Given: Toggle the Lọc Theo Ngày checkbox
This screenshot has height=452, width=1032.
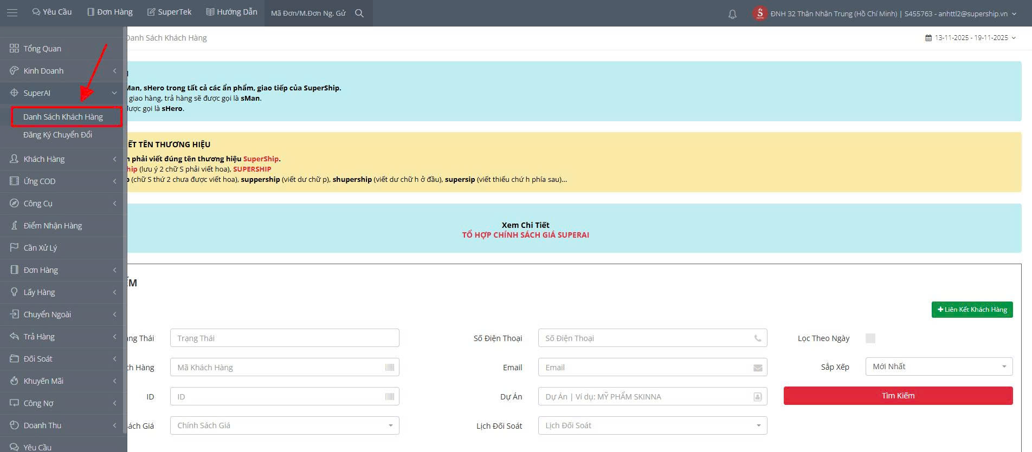Looking at the screenshot, I should click(x=870, y=338).
